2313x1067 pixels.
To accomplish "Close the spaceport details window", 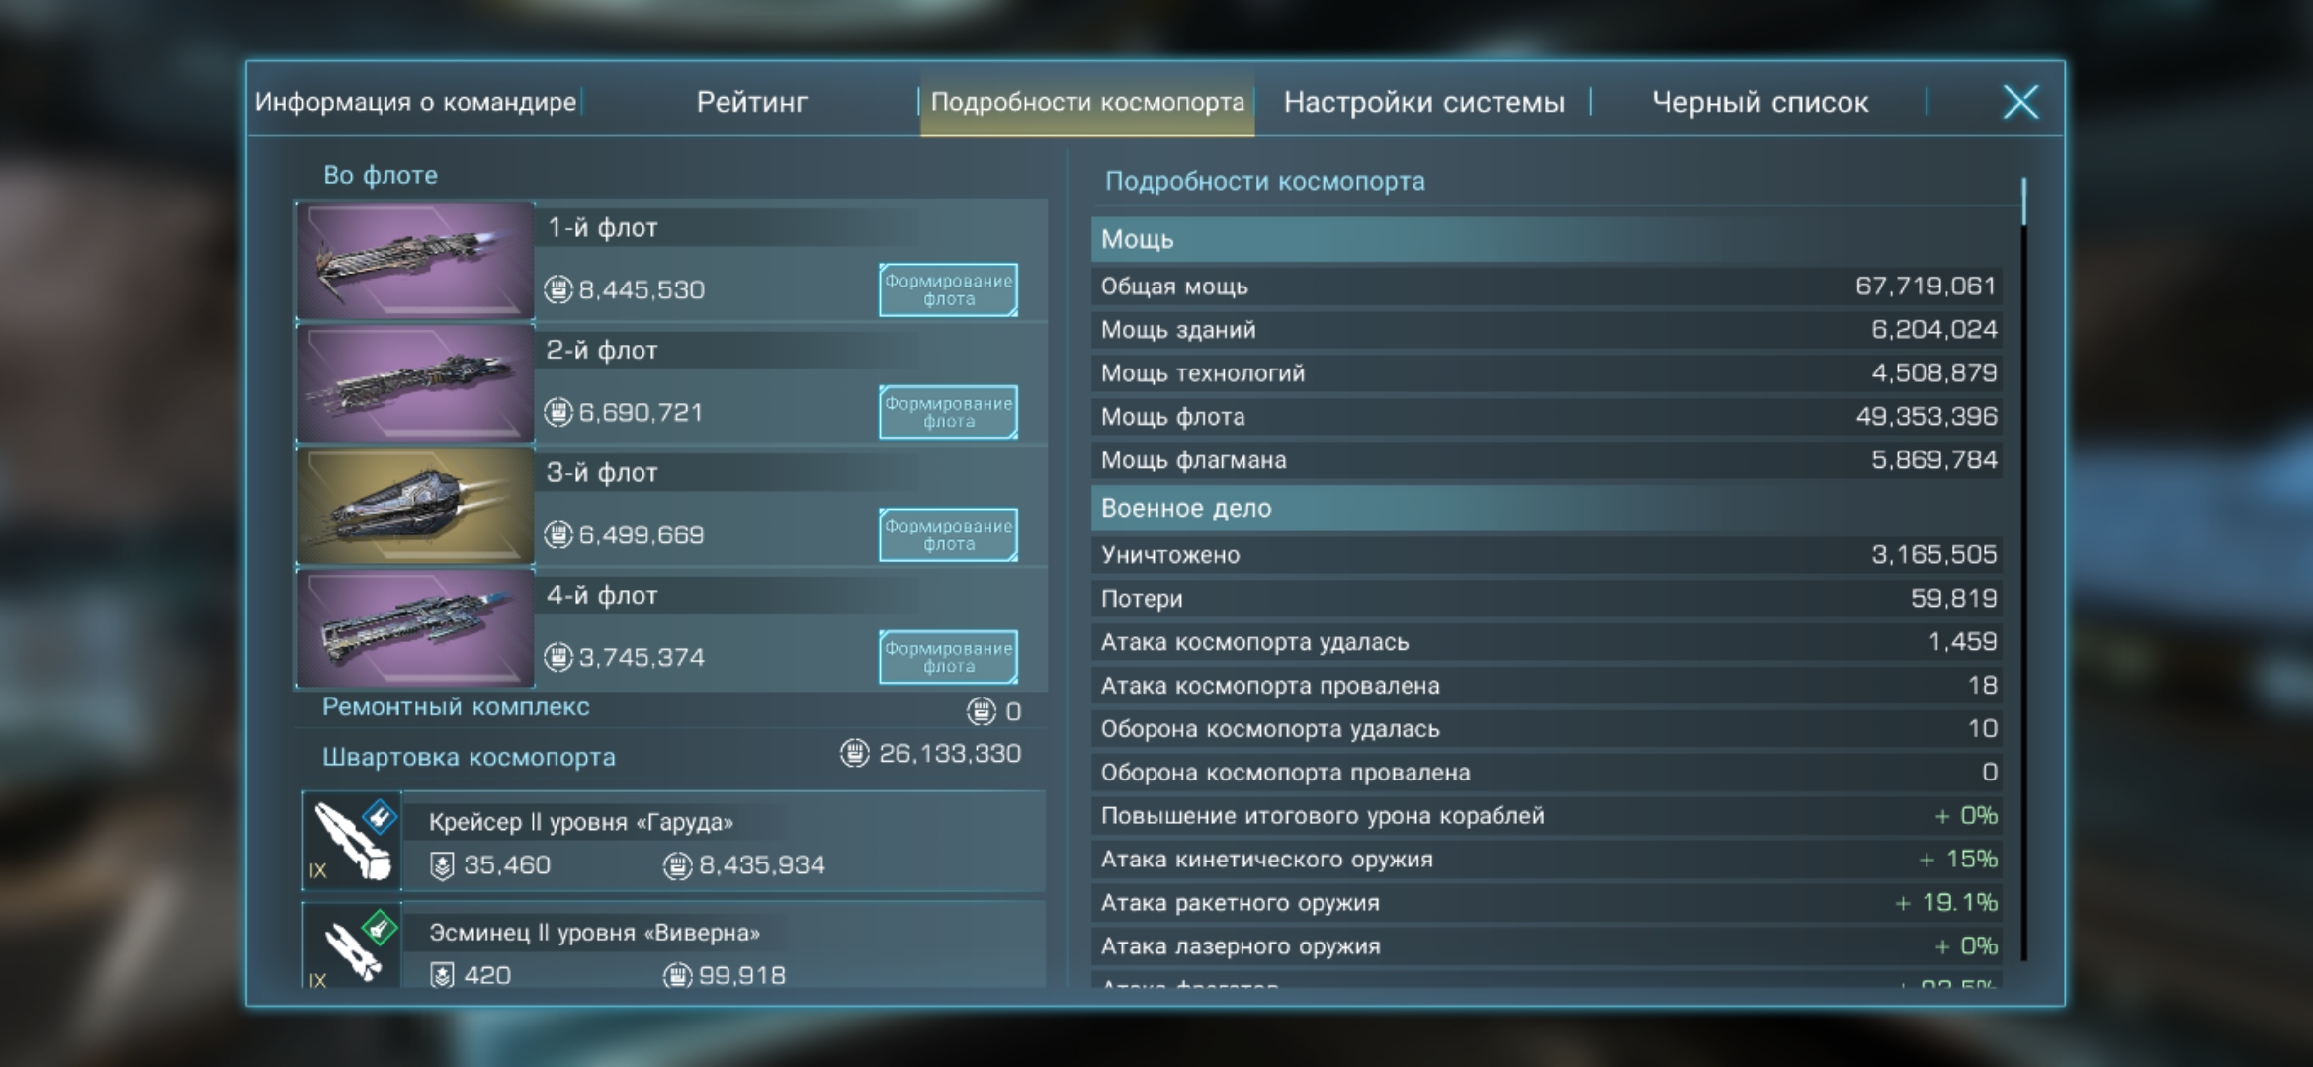I will point(2020,102).
